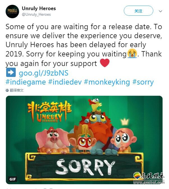Play the SORRY GIF image
The width and height of the screenshot is (169, 189).
point(84,140)
